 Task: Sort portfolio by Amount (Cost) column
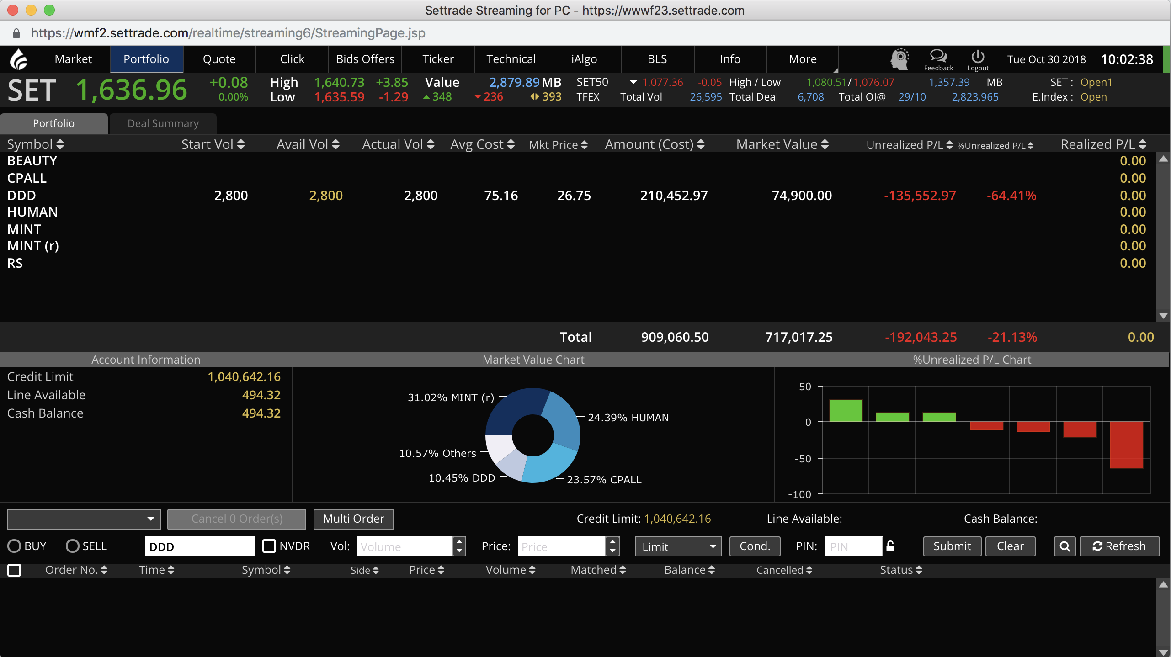655,144
